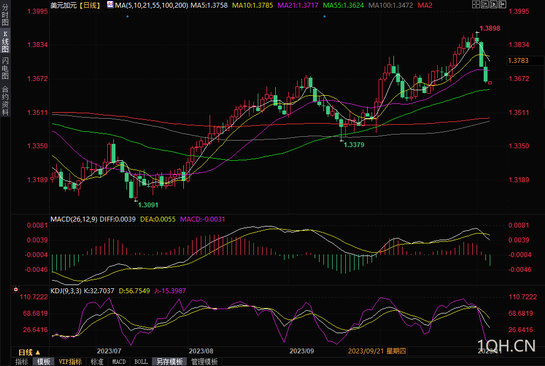Open the 美元加元【日线】 title selector
This screenshot has width=545, height=366.
coord(75,5)
